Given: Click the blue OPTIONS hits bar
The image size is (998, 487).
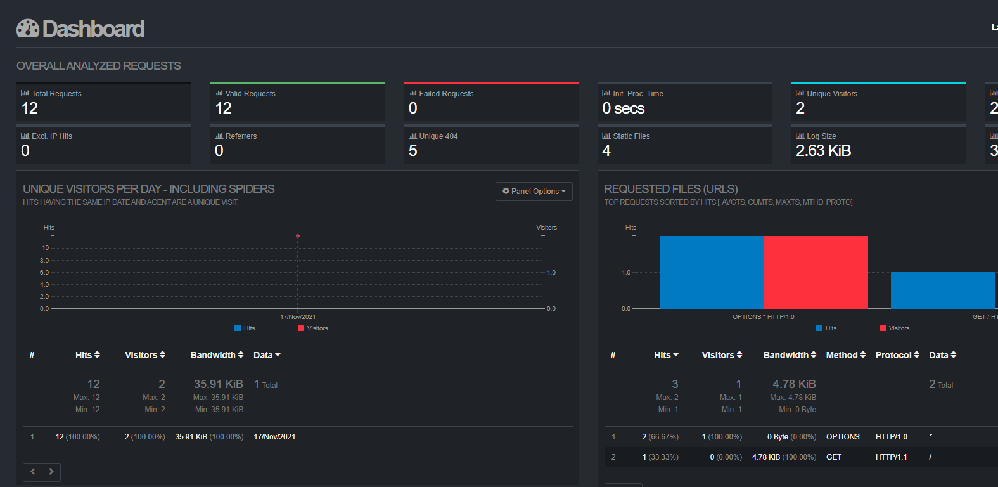Looking at the screenshot, I should coord(712,272).
